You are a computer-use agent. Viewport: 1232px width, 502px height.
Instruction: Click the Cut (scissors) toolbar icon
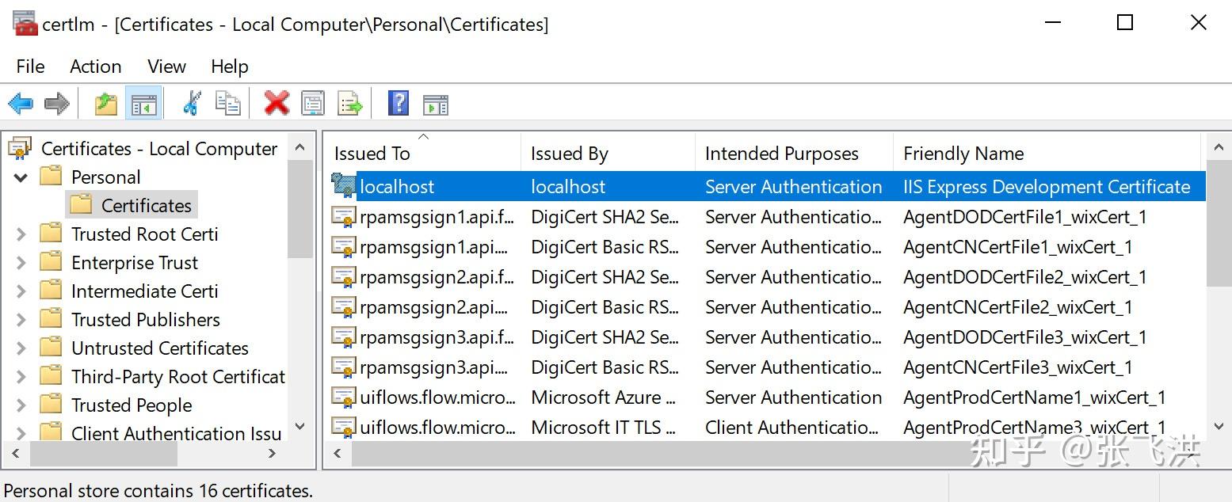pyautogui.click(x=191, y=103)
